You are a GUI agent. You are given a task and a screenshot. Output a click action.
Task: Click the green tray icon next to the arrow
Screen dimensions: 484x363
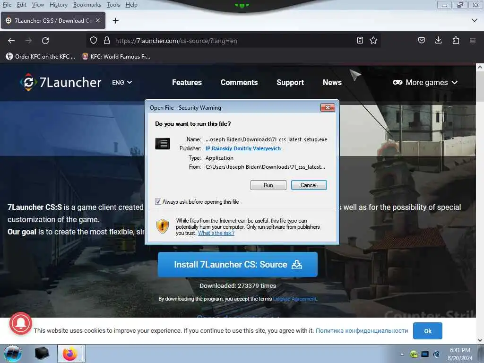(x=414, y=354)
